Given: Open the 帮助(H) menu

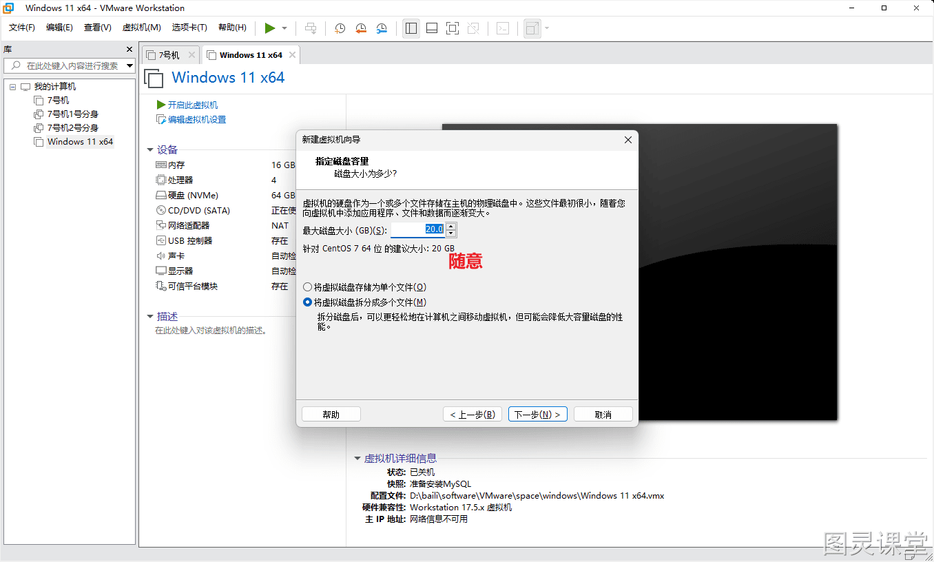Looking at the screenshot, I should coord(232,28).
